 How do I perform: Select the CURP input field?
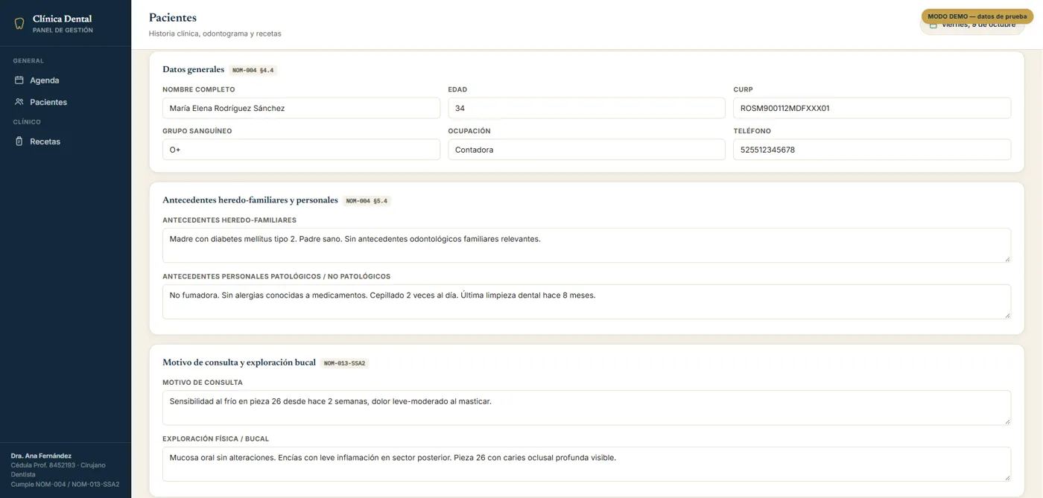(872, 108)
